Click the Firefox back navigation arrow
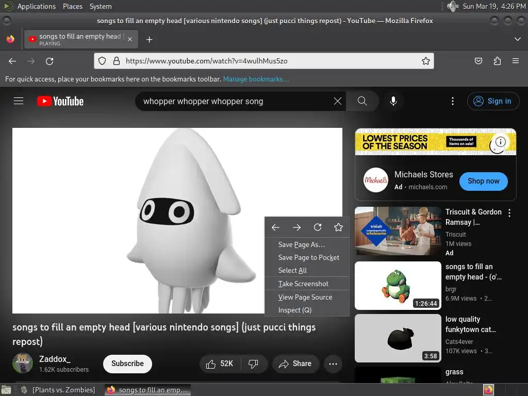This screenshot has width=528, height=396. (12, 61)
